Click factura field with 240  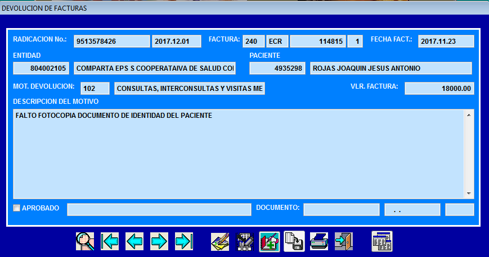[x=254, y=42]
